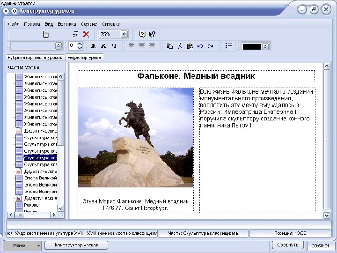Click the Конструктор уроков taskbar button
The height and width of the screenshot is (253, 337).
click(x=76, y=245)
